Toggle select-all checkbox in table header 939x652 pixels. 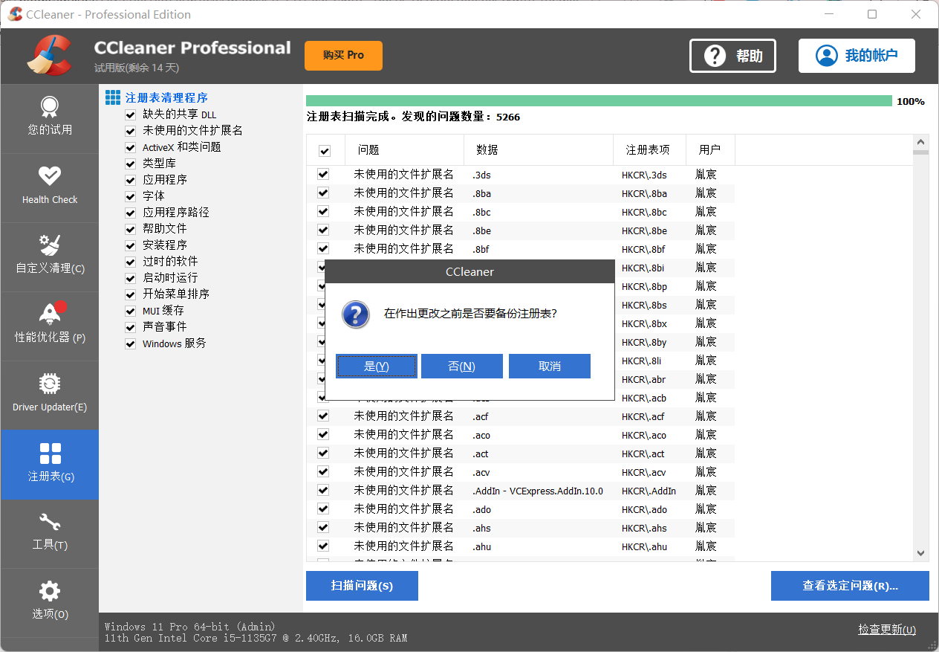pyautogui.click(x=325, y=151)
